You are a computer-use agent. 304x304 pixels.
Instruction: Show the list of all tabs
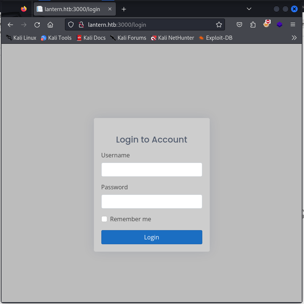click(x=249, y=9)
